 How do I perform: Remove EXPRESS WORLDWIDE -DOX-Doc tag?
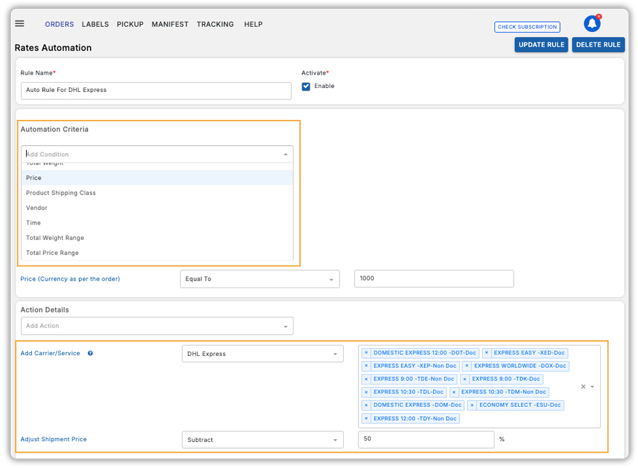(467, 366)
